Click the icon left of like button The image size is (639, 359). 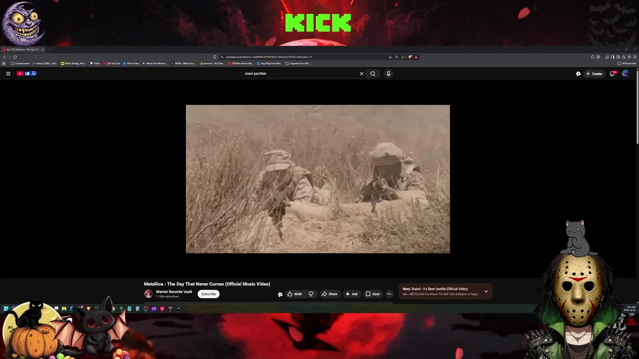(280, 294)
